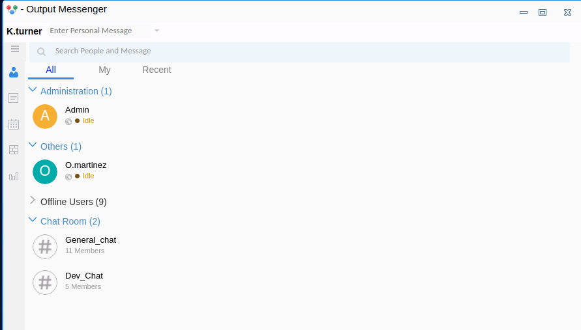Click the Output Messenger logo in the title bar
Image resolution: width=581 pixels, height=330 pixels.
click(12, 10)
